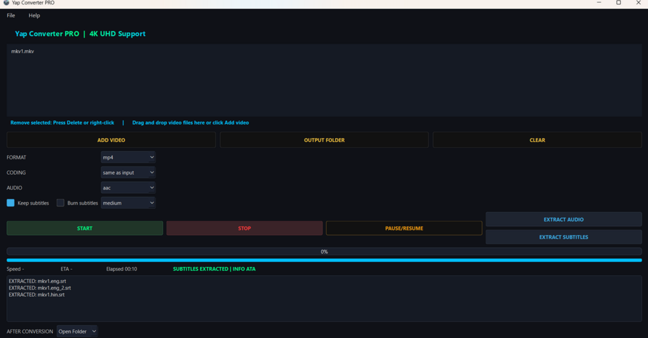Open the Help menu
This screenshot has height=338, width=648.
coord(34,15)
